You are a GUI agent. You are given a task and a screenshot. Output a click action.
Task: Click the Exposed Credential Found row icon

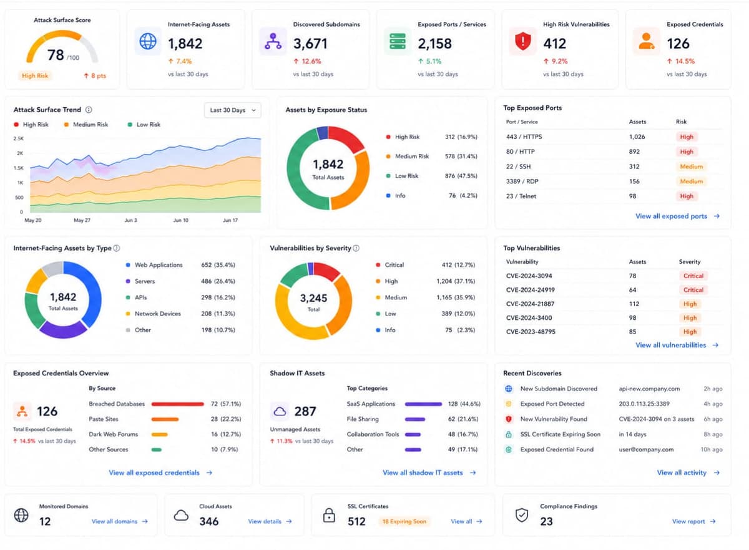(509, 449)
